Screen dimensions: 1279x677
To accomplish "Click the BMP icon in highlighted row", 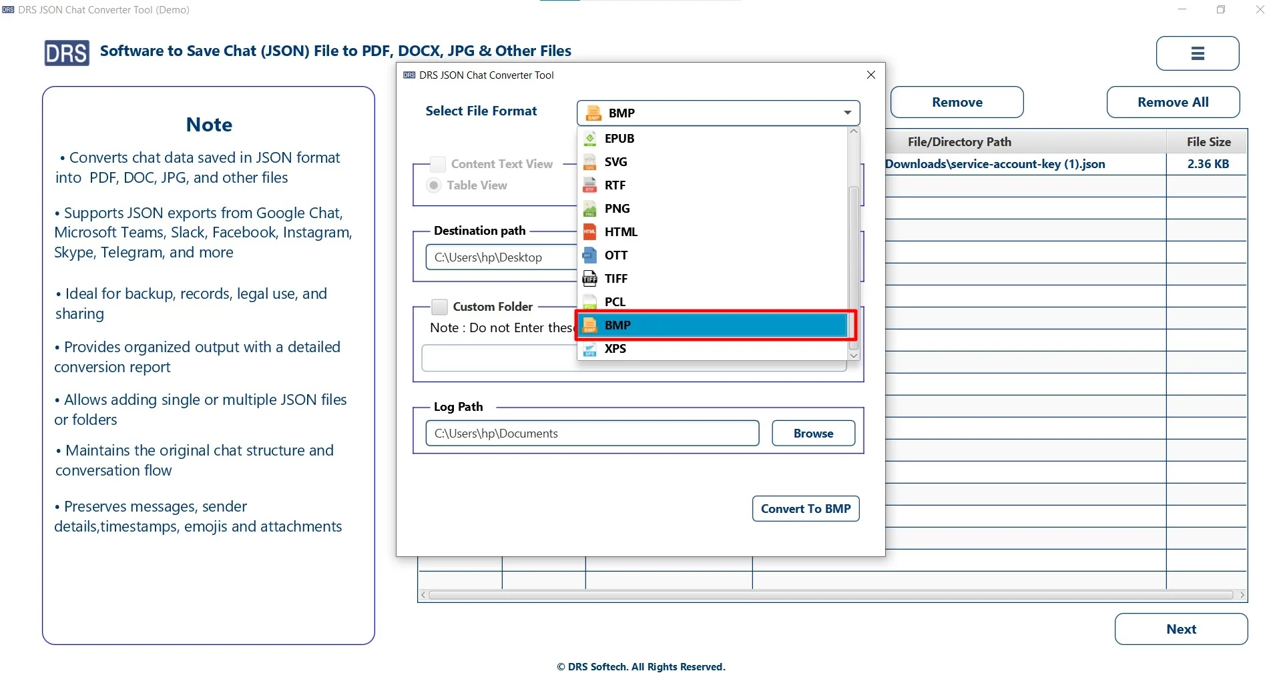I will point(590,325).
